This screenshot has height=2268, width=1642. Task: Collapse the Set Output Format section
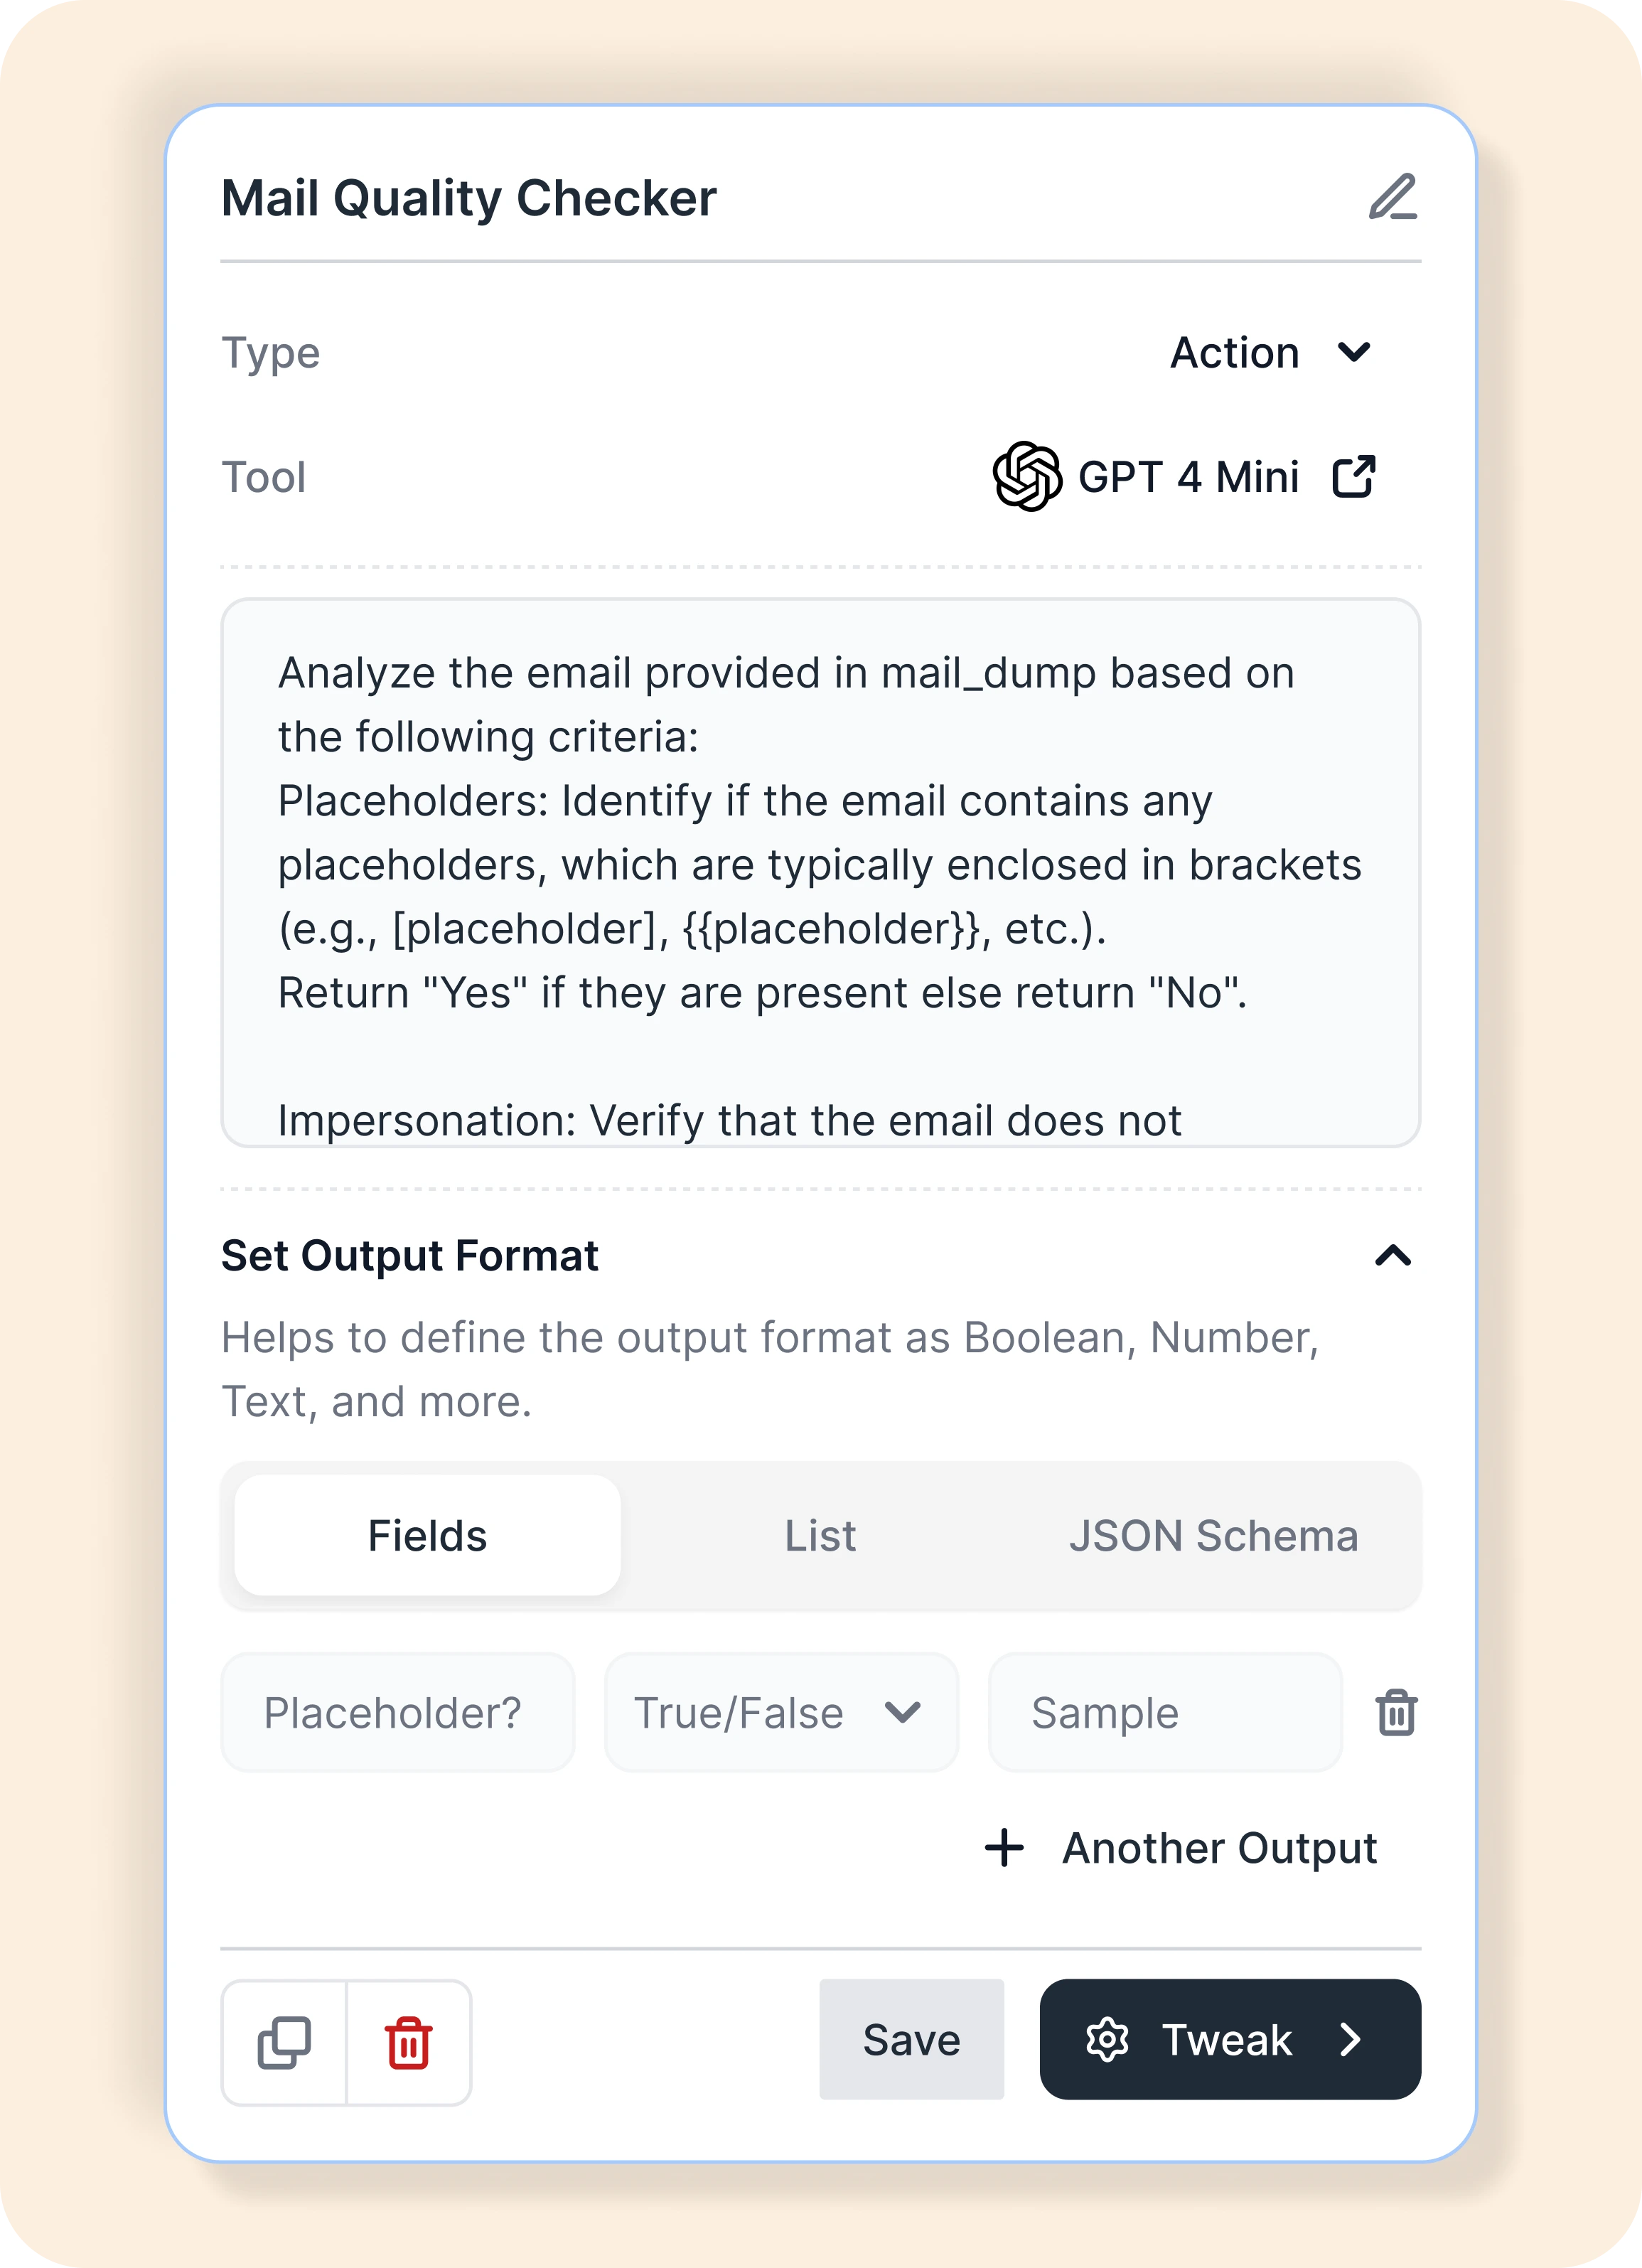(x=1392, y=1256)
